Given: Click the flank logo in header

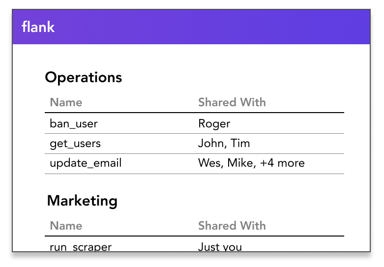Looking at the screenshot, I should pyautogui.click(x=38, y=27).
